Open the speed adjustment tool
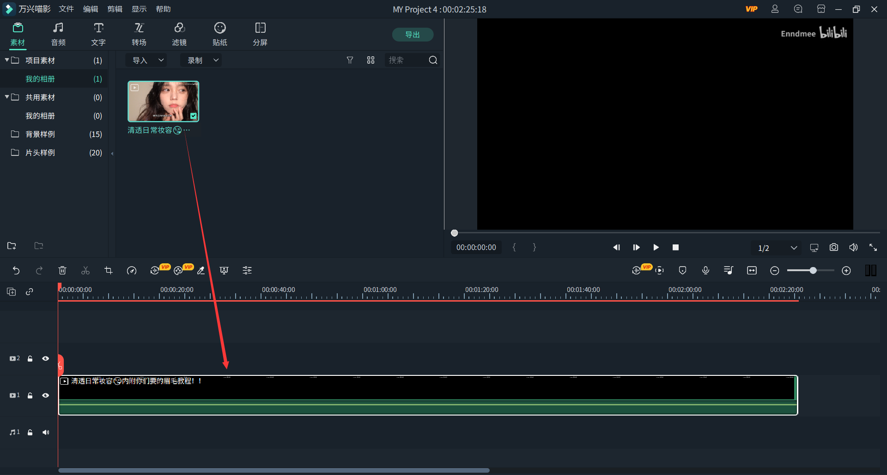The width and height of the screenshot is (887, 475). [x=132, y=271]
